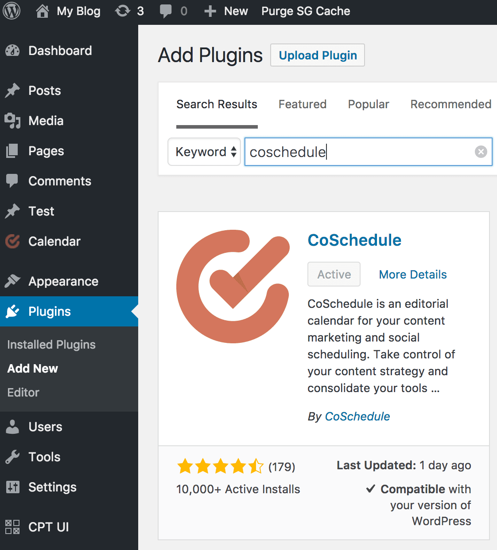Open the Tools wrench icon
497x550 pixels.
click(12, 457)
